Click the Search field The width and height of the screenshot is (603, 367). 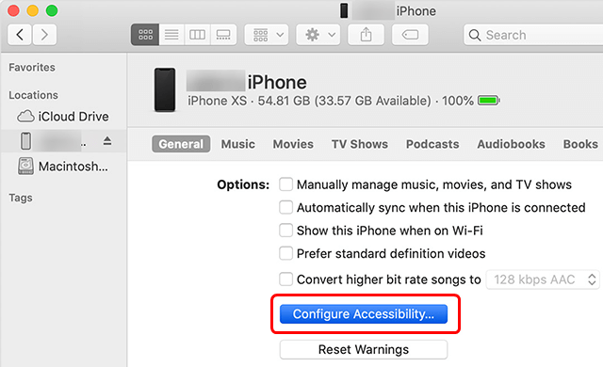point(533,35)
